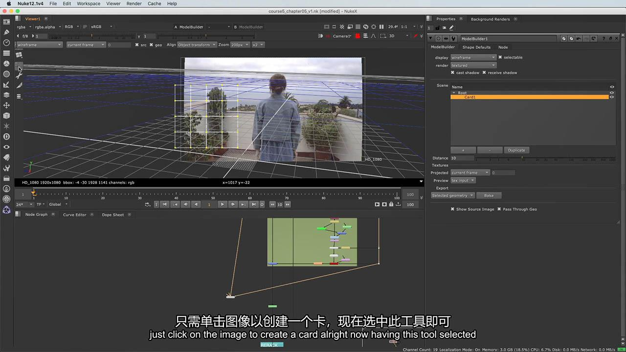Toggle Show Source Image checkbox
The image size is (626, 352).
click(x=453, y=209)
